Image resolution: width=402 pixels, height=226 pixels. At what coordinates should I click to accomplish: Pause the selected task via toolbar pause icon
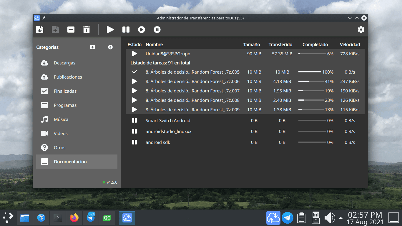126,29
